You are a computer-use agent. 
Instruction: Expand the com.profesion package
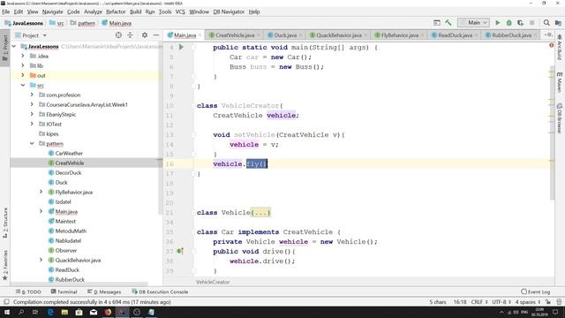tap(32, 95)
